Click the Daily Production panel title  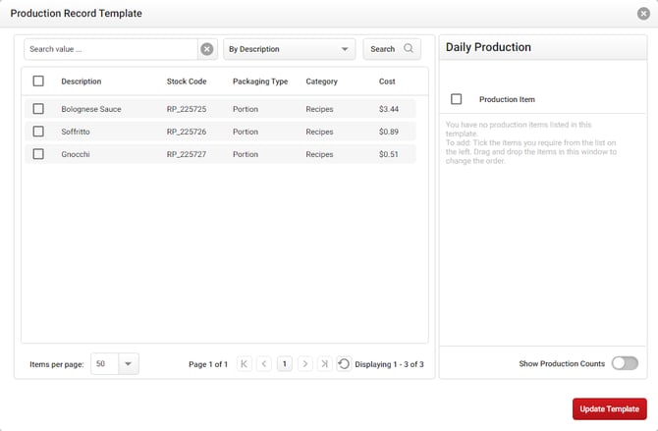pyautogui.click(x=488, y=47)
